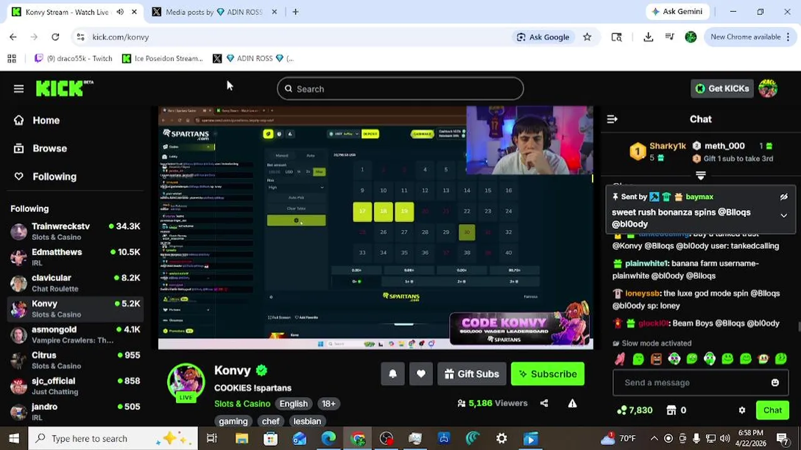Follow Konvy with the heart button

pos(421,374)
